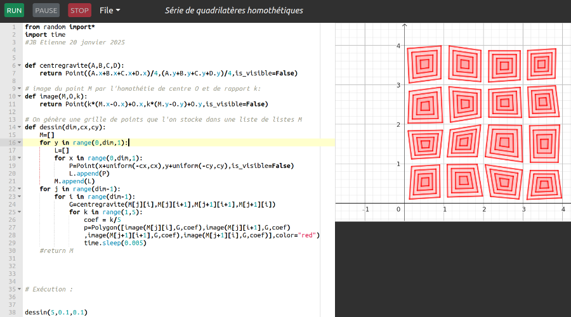Image resolution: width=571 pixels, height=317 pixels.
Task: Click the title 'Série de quadrilatères homothétiques'
Action: (233, 11)
